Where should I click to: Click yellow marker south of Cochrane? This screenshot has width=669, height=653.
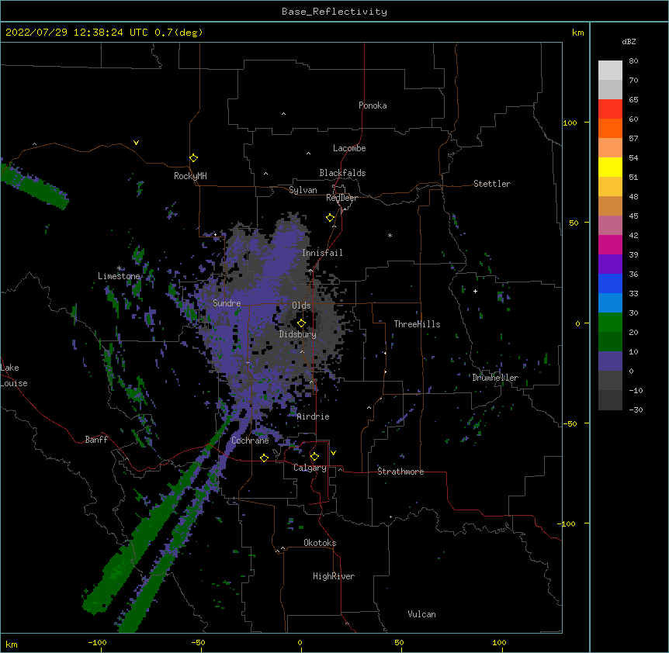pyautogui.click(x=264, y=458)
